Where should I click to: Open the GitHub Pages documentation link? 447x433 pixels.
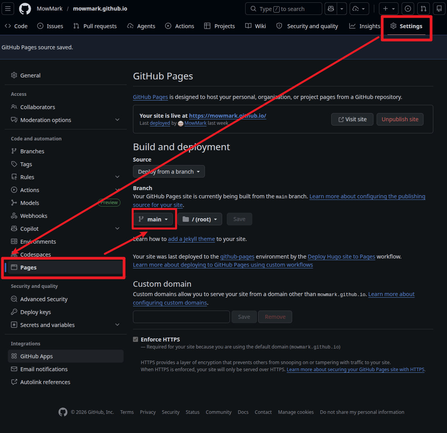point(150,97)
